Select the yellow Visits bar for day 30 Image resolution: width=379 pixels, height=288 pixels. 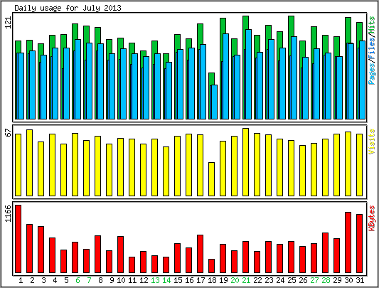pos(348,164)
